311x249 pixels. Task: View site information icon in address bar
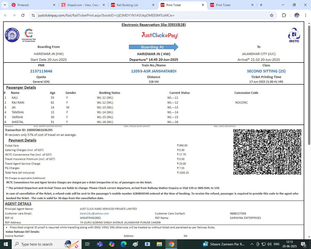[33, 15]
